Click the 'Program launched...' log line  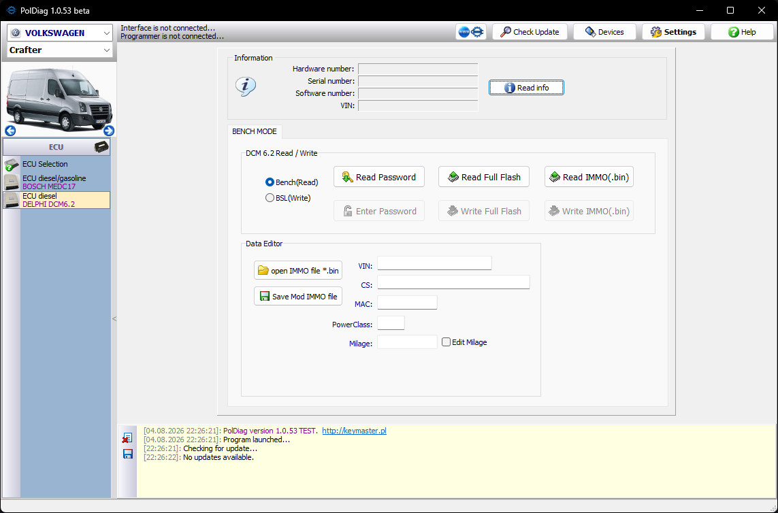(x=257, y=440)
